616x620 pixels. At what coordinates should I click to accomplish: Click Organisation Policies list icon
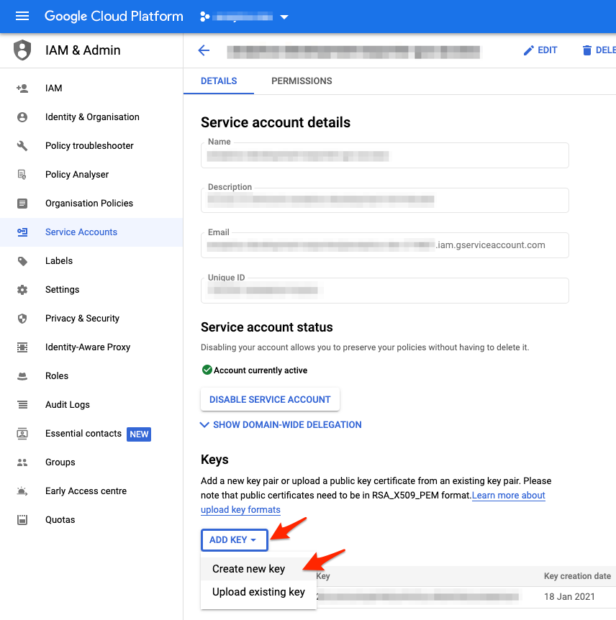(22, 204)
